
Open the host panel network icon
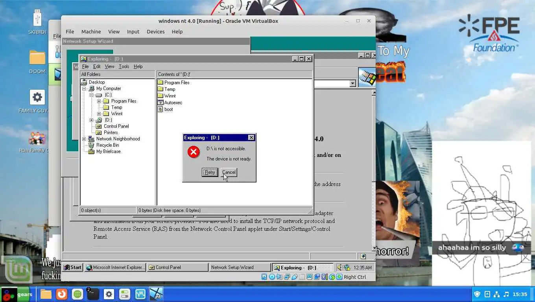click(497, 294)
